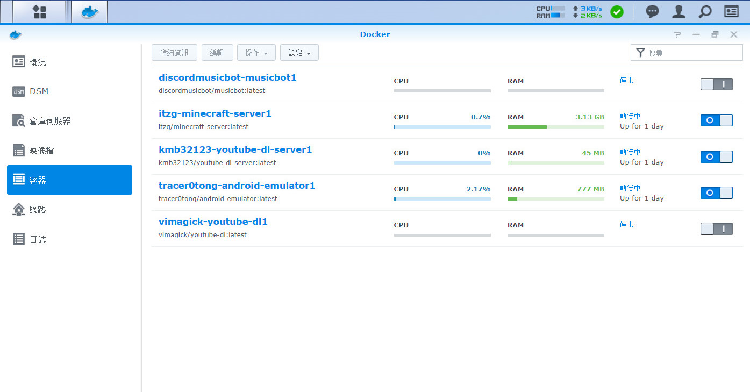Open 網路 network section

(x=69, y=209)
